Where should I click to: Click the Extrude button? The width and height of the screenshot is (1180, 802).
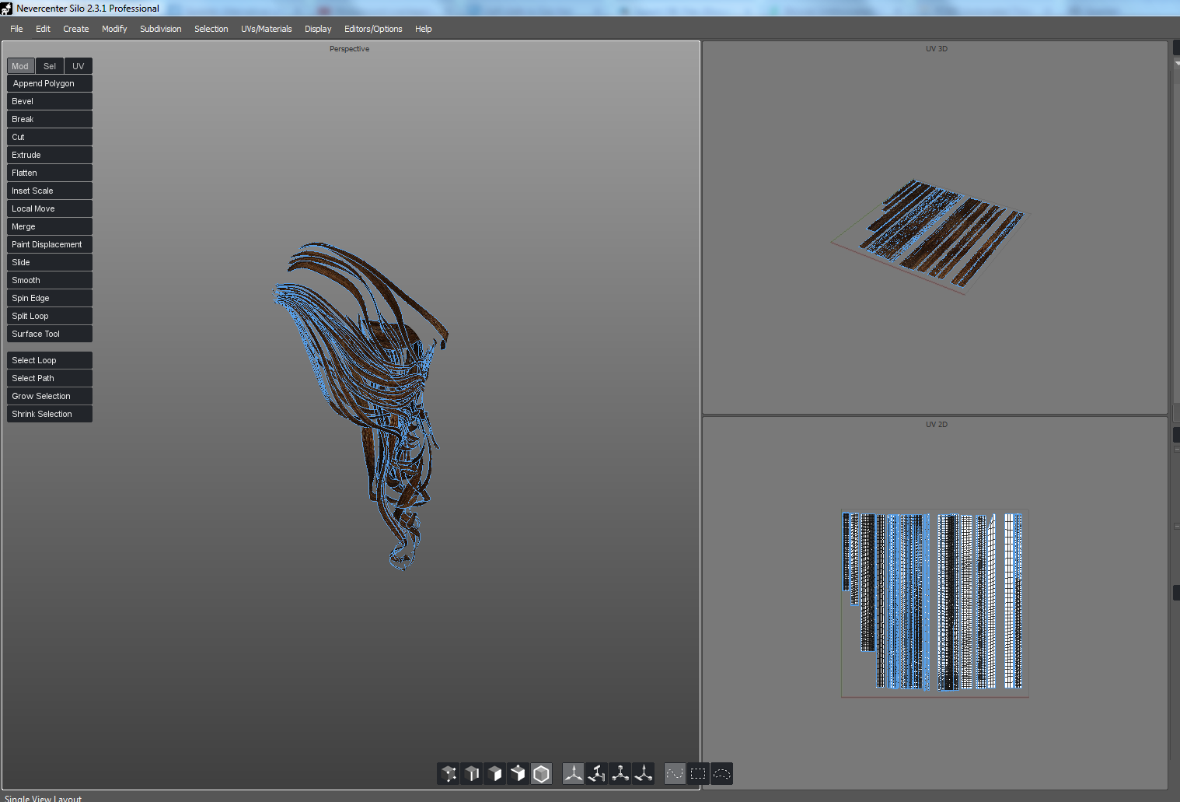50,155
